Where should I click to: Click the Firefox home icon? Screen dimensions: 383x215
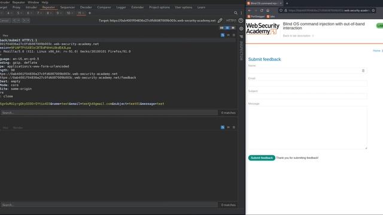coord(268,11)
